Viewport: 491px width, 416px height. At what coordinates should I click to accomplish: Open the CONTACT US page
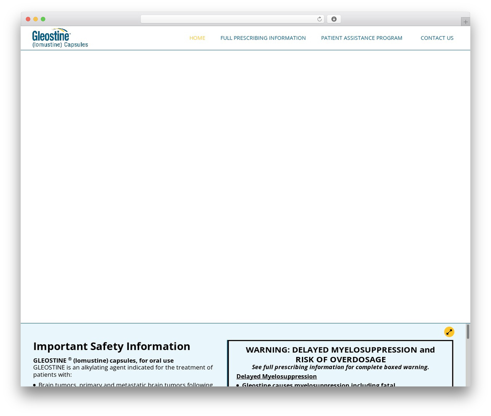(437, 38)
